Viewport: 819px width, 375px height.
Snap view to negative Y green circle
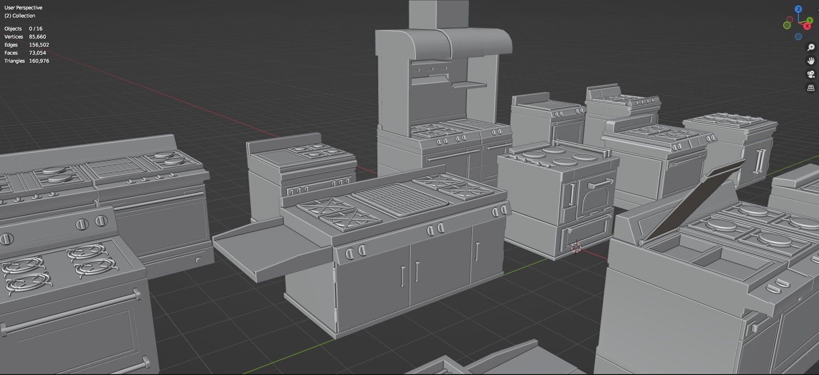(787, 25)
